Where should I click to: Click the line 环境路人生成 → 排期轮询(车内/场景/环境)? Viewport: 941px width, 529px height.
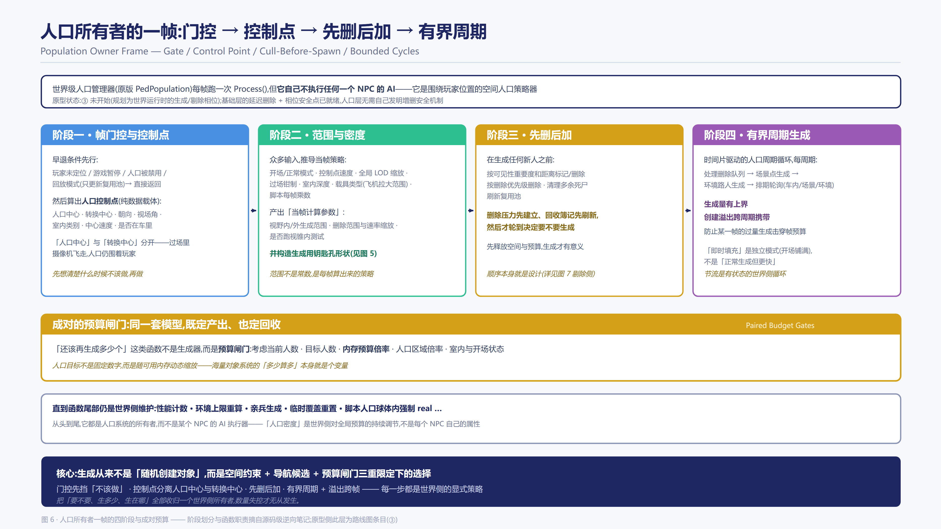769,185
